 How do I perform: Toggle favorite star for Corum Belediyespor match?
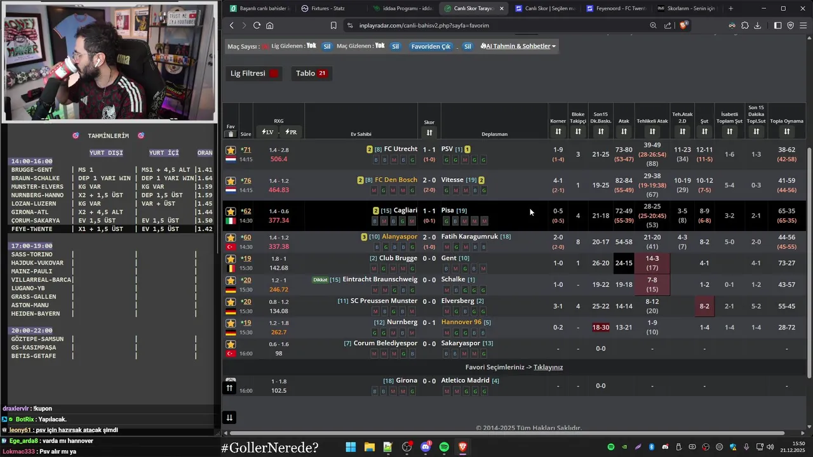[x=231, y=345]
